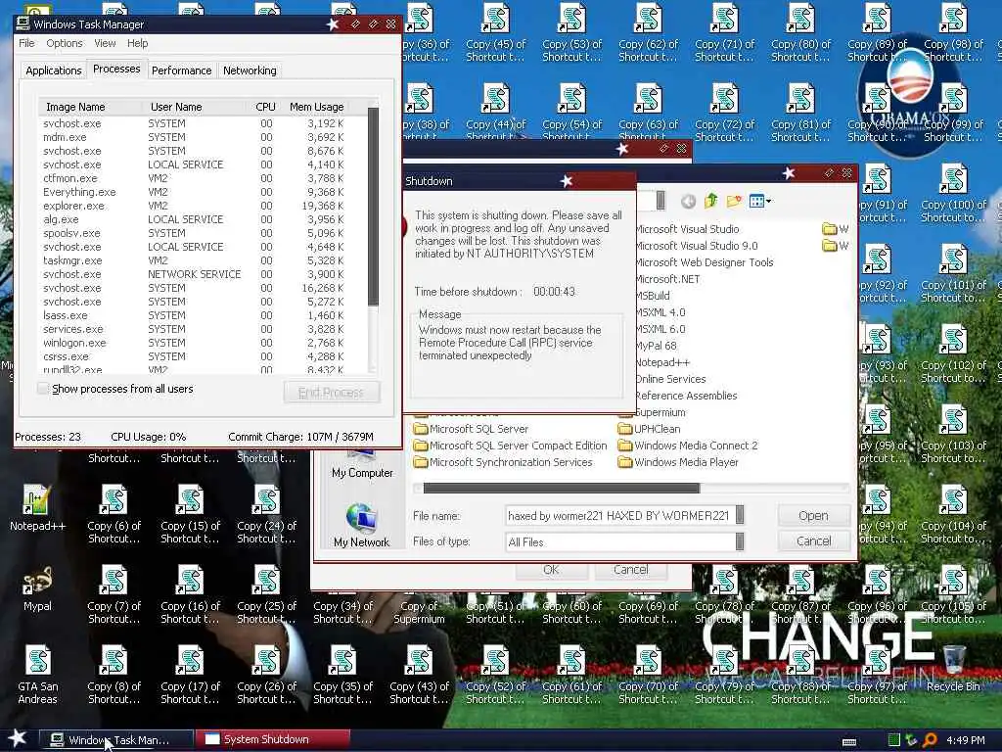Viewport: 1002px width, 752px height.
Task: Switch to the Applications tab
Action: (x=54, y=70)
